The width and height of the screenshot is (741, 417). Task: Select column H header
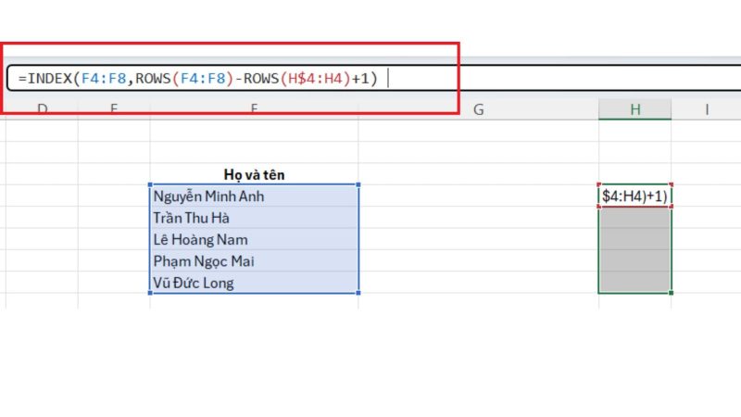tap(634, 109)
